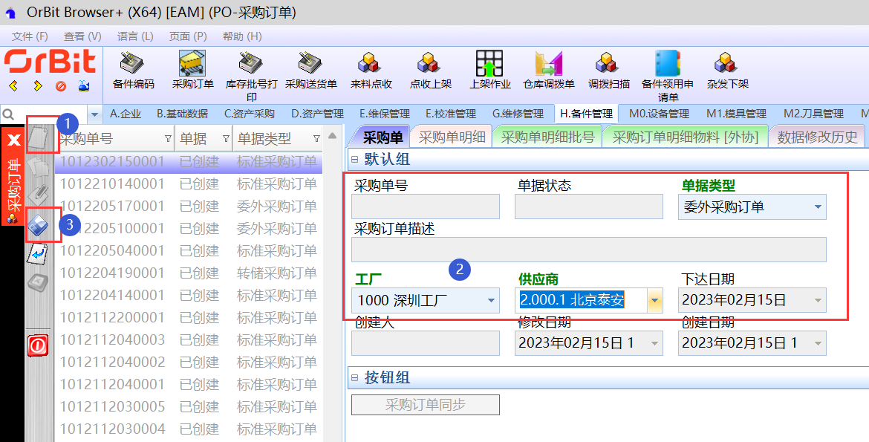This screenshot has height=442, width=869.
Task: Expand the 供应商 dropdown arrow
Action: (x=654, y=301)
